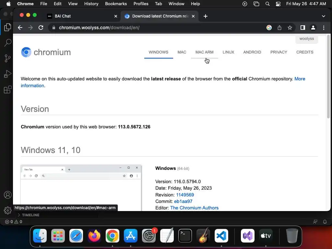Open Bookmarks menu in menu bar
Image resolution: width=332 pixels, height=249 pixels.
tap(116, 4)
